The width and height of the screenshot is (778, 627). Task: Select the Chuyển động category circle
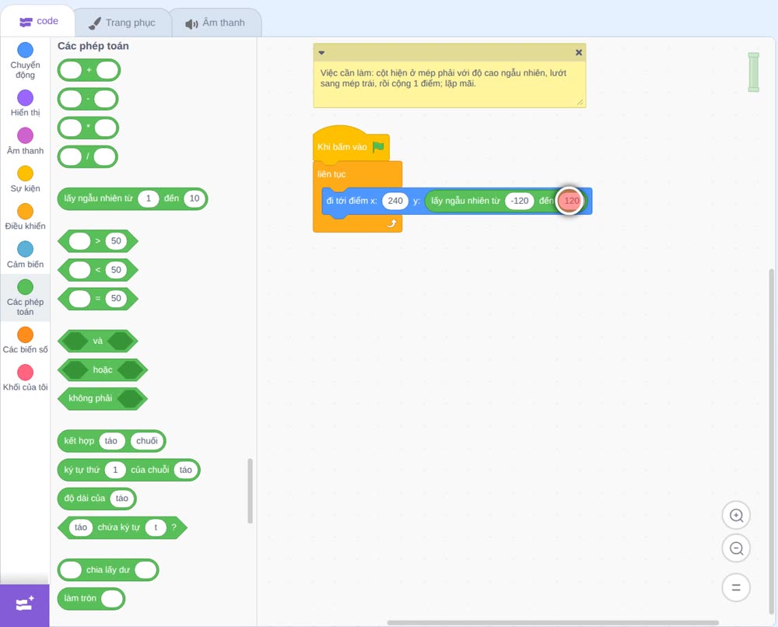[26, 50]
